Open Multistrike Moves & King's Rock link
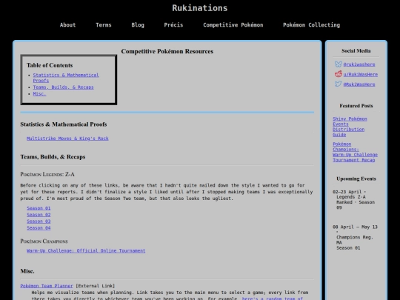 click(x=67, y=139)
